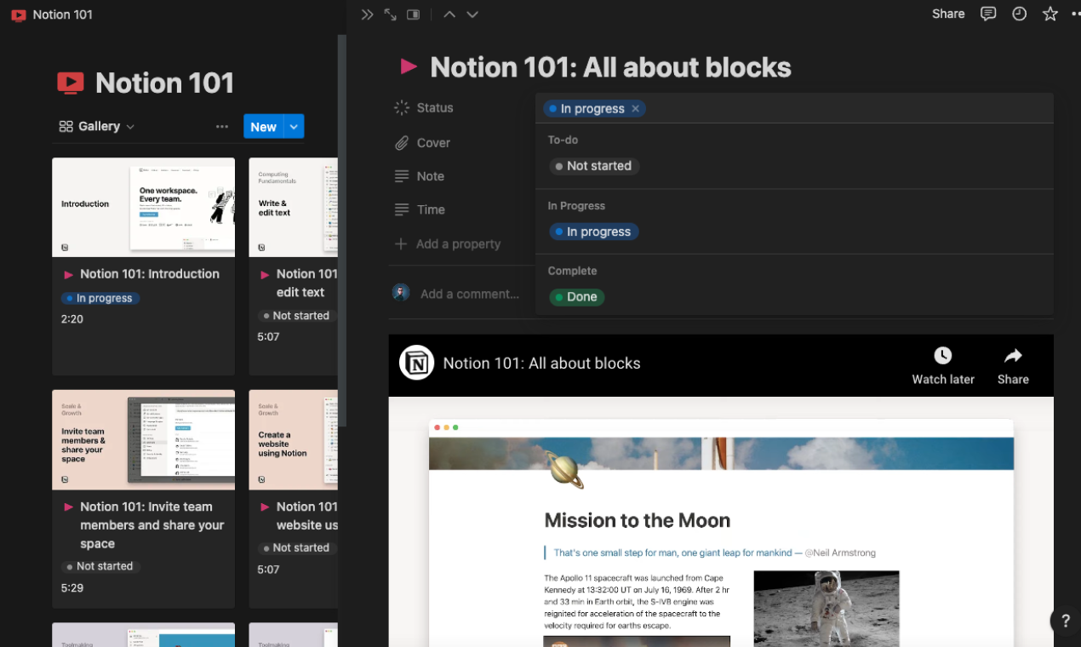Go to next page with down chevron
This screenshot has height=647, width=1081.
tap(472, 14)
